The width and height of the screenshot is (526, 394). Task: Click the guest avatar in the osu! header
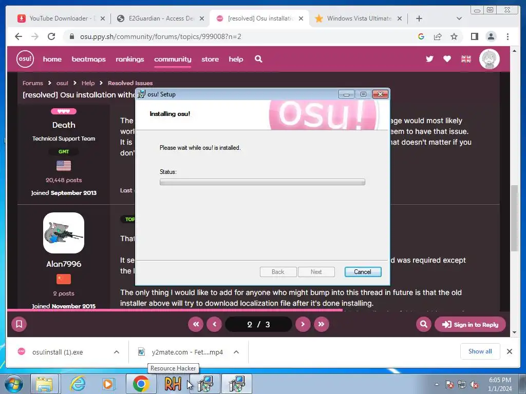(490, 59)
